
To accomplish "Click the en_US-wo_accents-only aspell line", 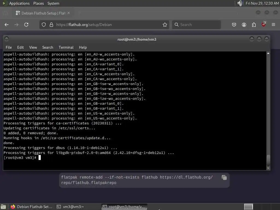I will (70, 118).
